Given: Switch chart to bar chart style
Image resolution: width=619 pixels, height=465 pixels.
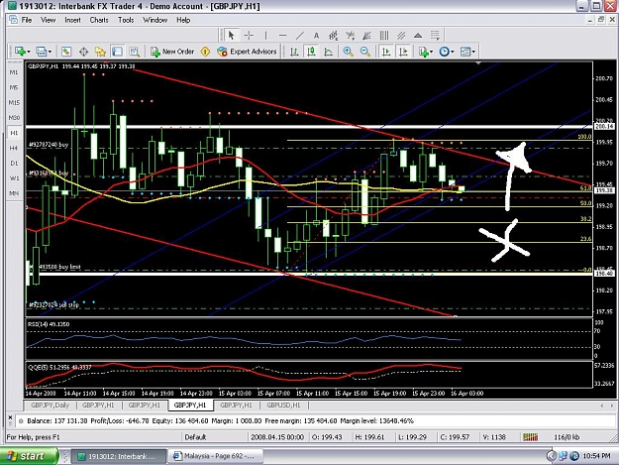Looking at the screenshot, I should (294, 52).
